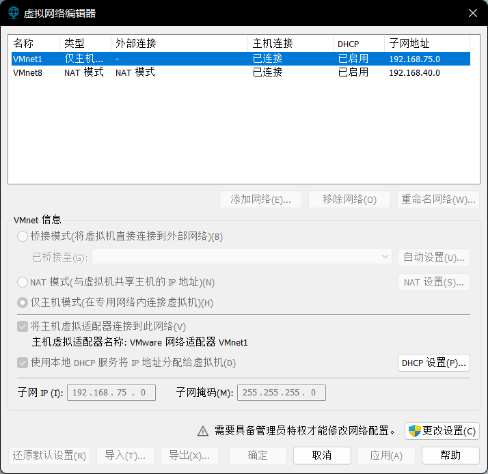The width and height of the screenshot is (488, 474).
Task: Select the 桥接模式 radio button
Action: click(23, 236)
